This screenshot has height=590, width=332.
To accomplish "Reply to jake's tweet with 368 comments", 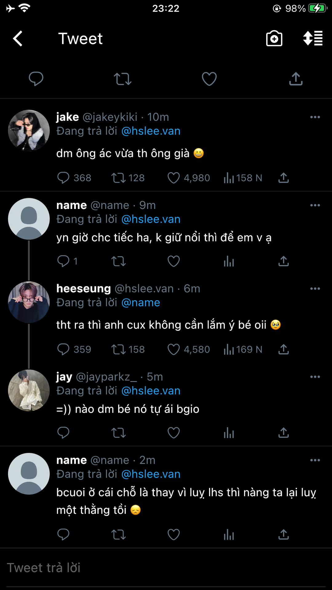I will click(63, 178).
